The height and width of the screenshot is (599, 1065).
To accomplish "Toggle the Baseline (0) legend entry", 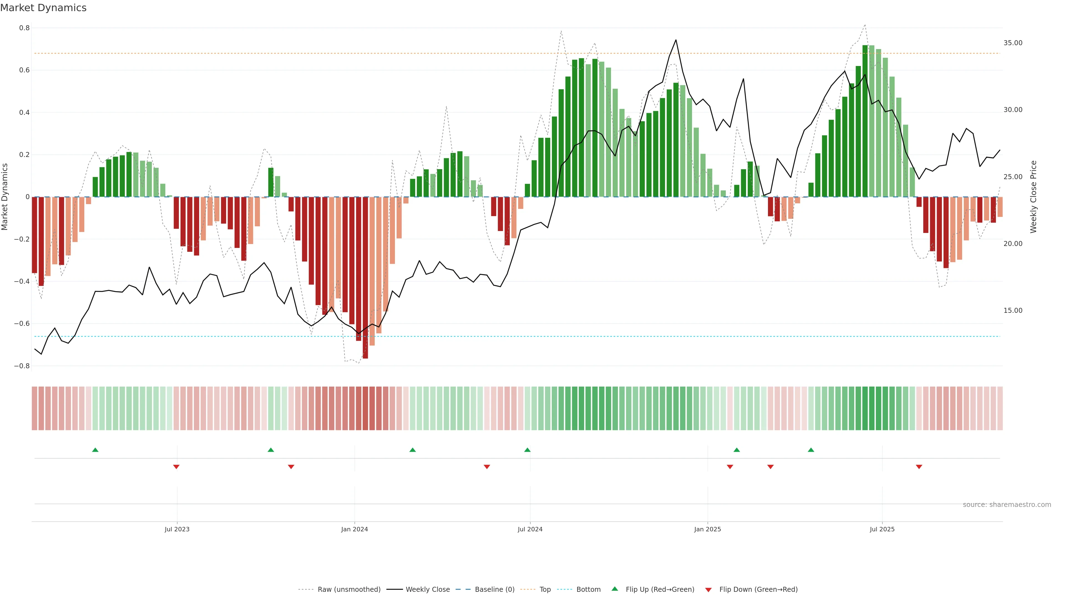I will [495, 589].
